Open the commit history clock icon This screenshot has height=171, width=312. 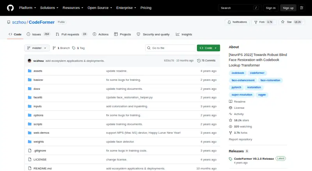click(199, 61)
